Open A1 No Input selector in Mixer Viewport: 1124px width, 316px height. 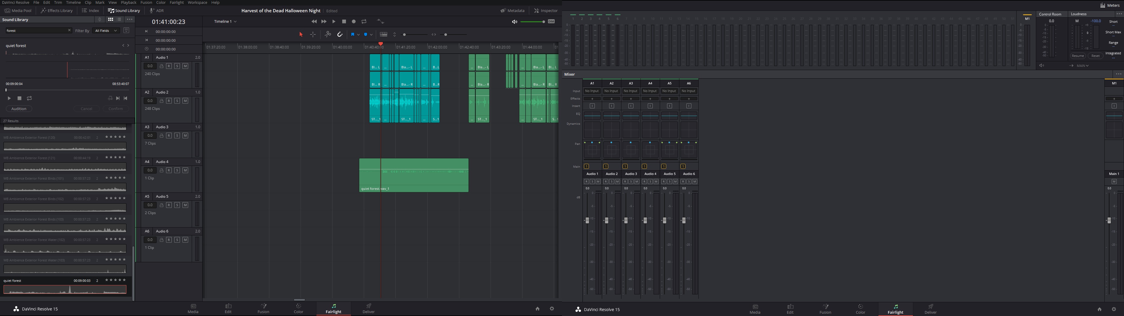(592, 91)
